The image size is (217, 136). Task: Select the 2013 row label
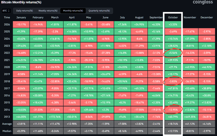coord(7,117)
